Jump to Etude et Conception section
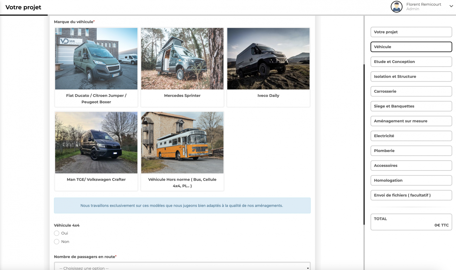The image size is (456, 270). pyautogui.click(x=411, y=62)
